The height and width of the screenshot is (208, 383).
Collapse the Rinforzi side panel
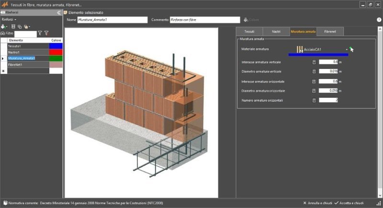pyautogui.click(x=58, y=12)
